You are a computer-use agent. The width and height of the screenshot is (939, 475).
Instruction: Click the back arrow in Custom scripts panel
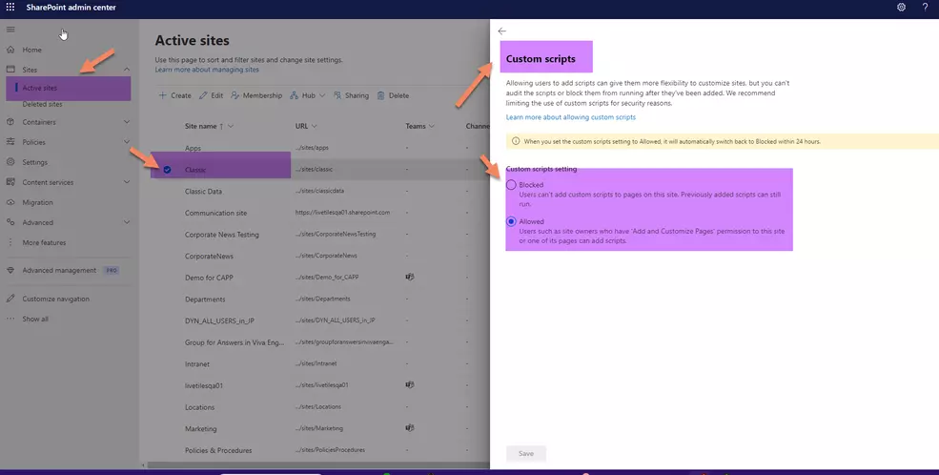502,31
